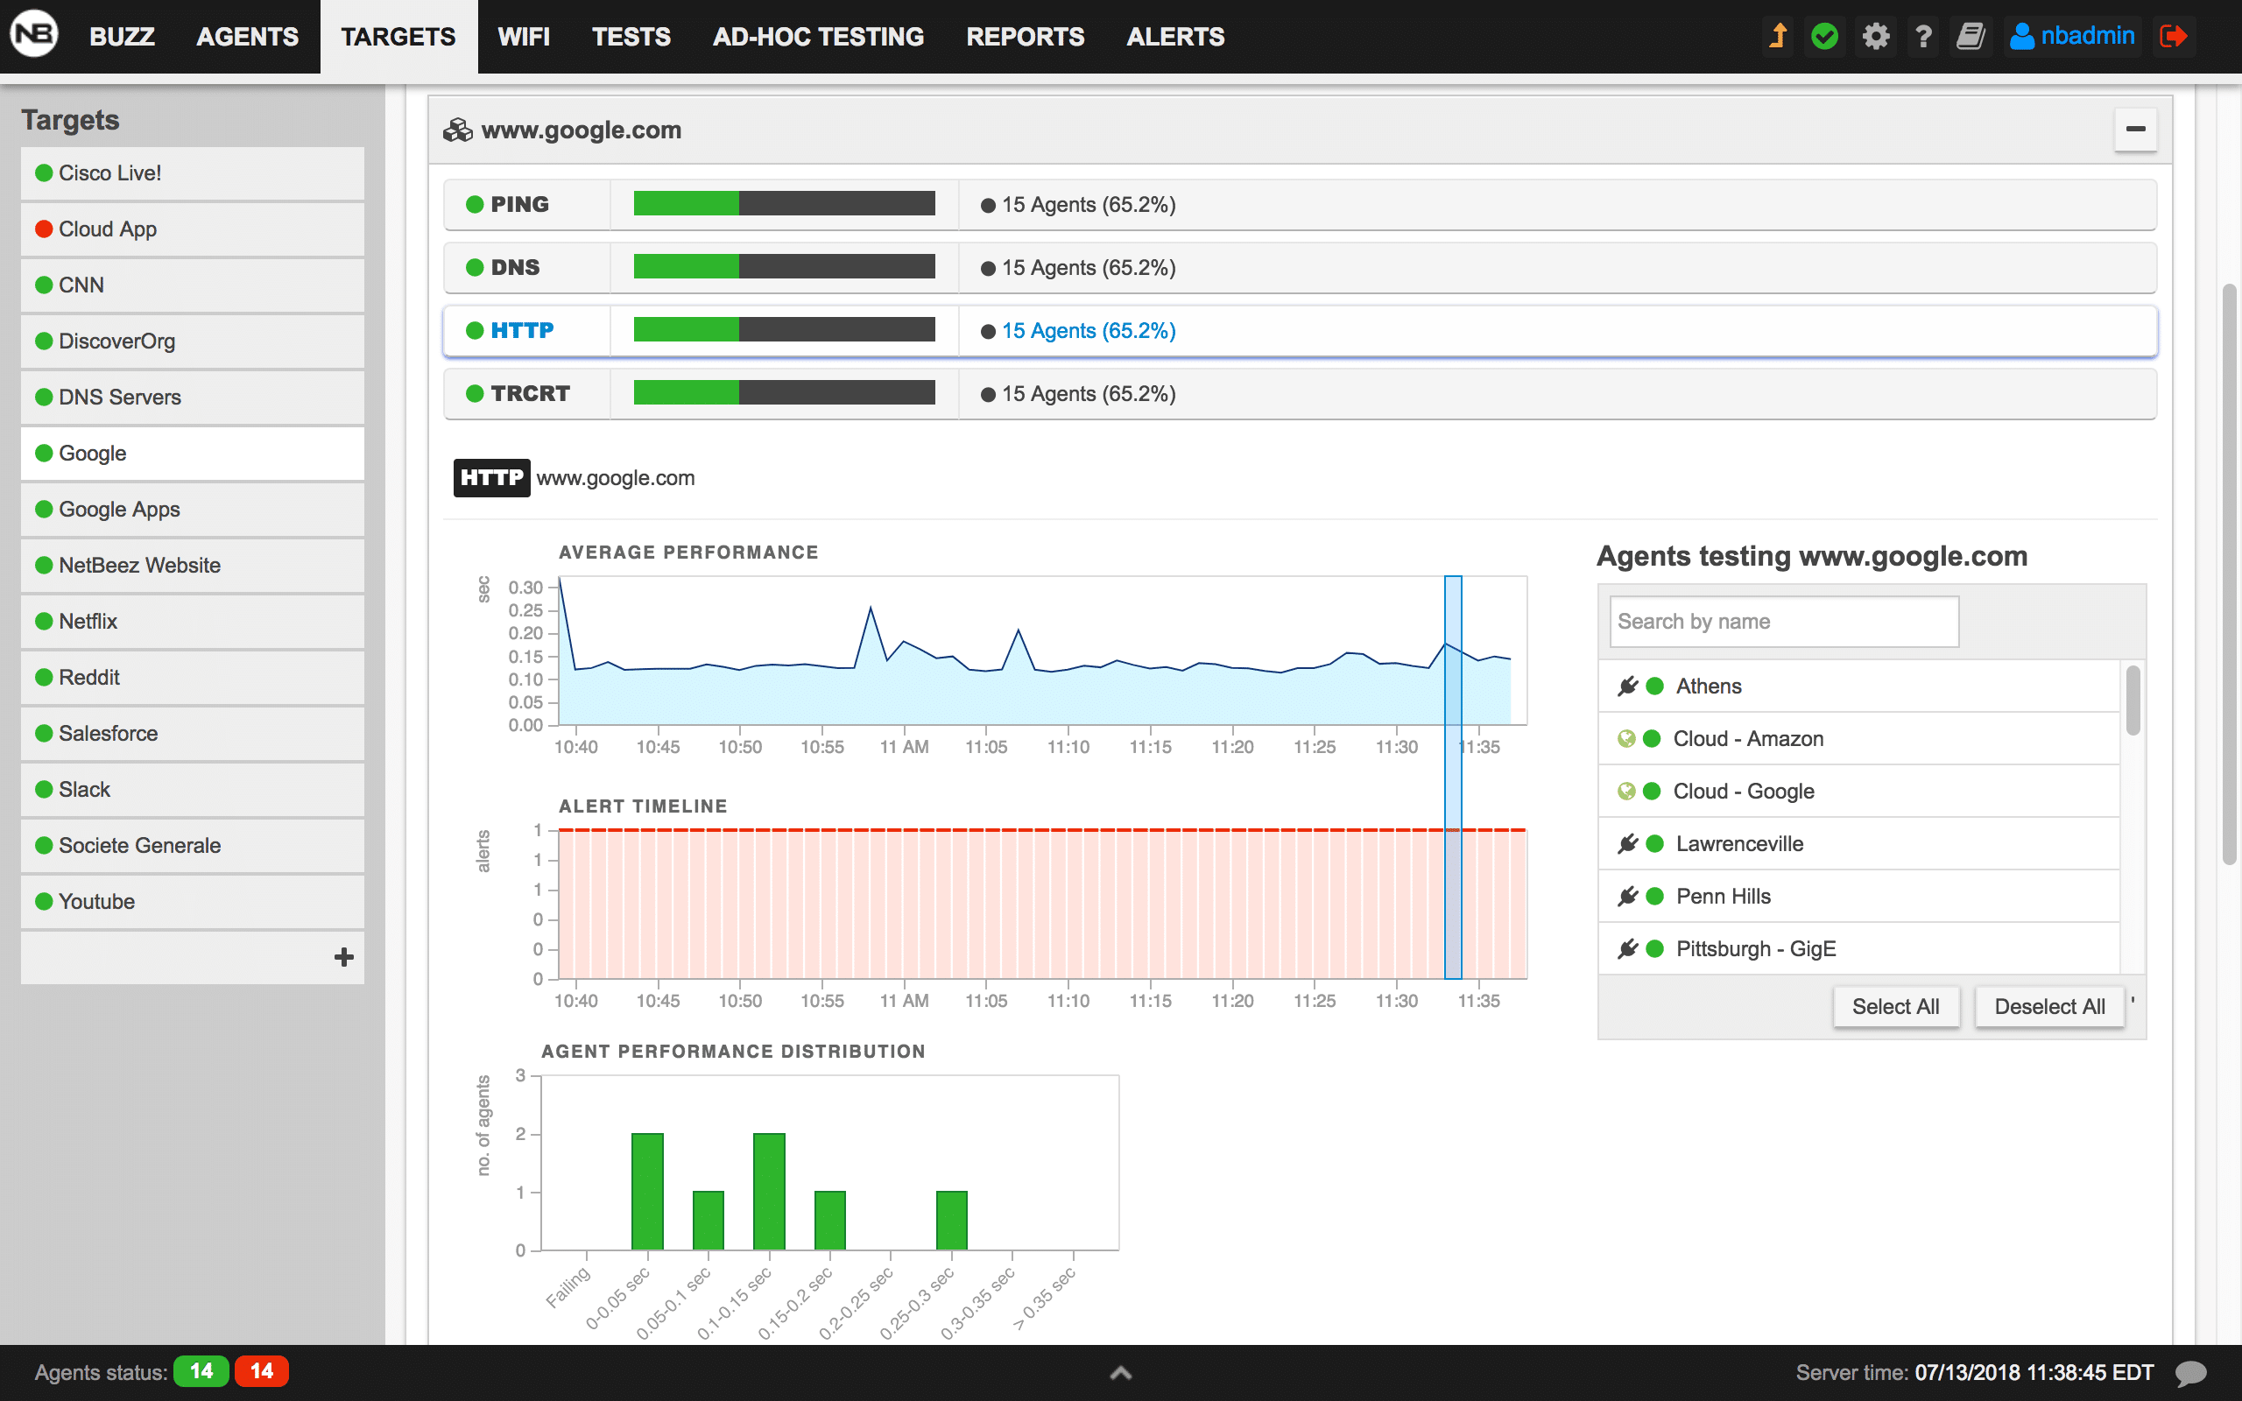Viewport: 2242px width, 1401px height.
Task: Select the Cisco Live! target
Action: coord(193,173)
